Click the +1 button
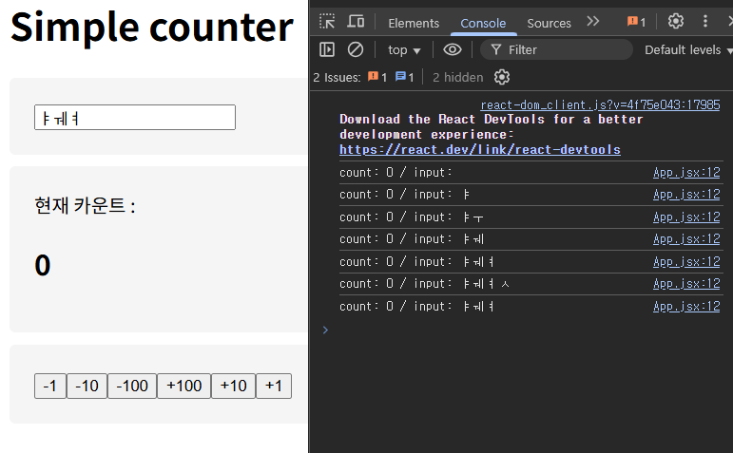This screenshot has width=733, height=453. point(274,386)
